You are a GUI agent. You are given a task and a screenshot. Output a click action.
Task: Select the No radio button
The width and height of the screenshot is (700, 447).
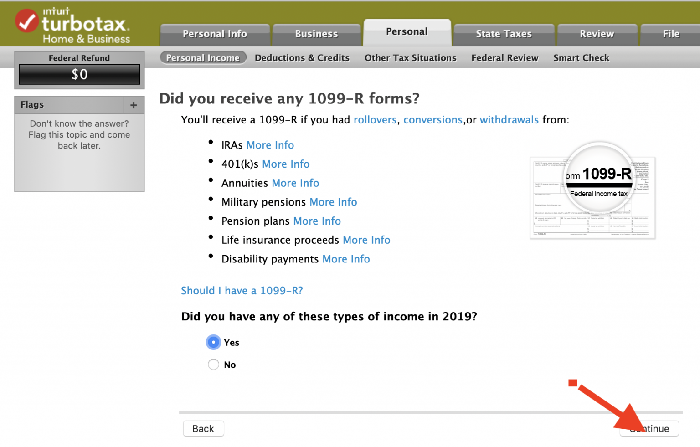[213, 365]
